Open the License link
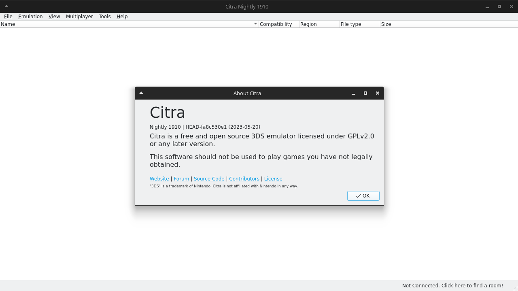This screenshot has width=518, height=291. 273,179
